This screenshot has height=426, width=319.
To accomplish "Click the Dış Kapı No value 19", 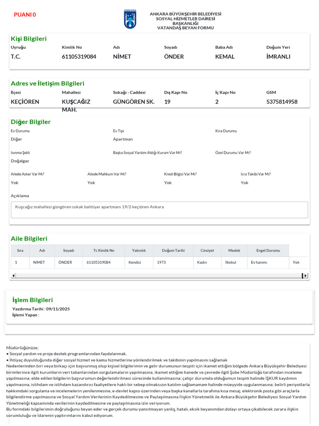I will pyautogui.click(x=167, y=102).
